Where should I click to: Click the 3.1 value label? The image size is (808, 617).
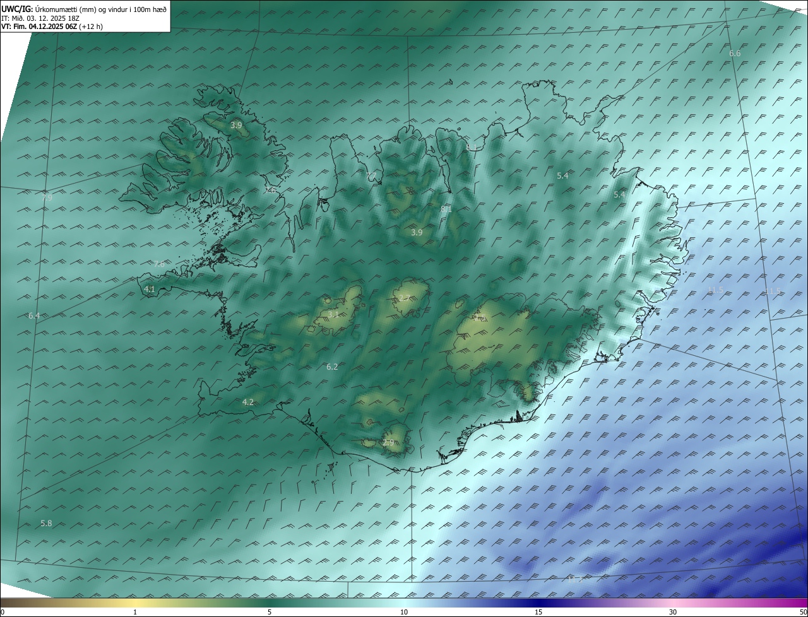[333, 314]
